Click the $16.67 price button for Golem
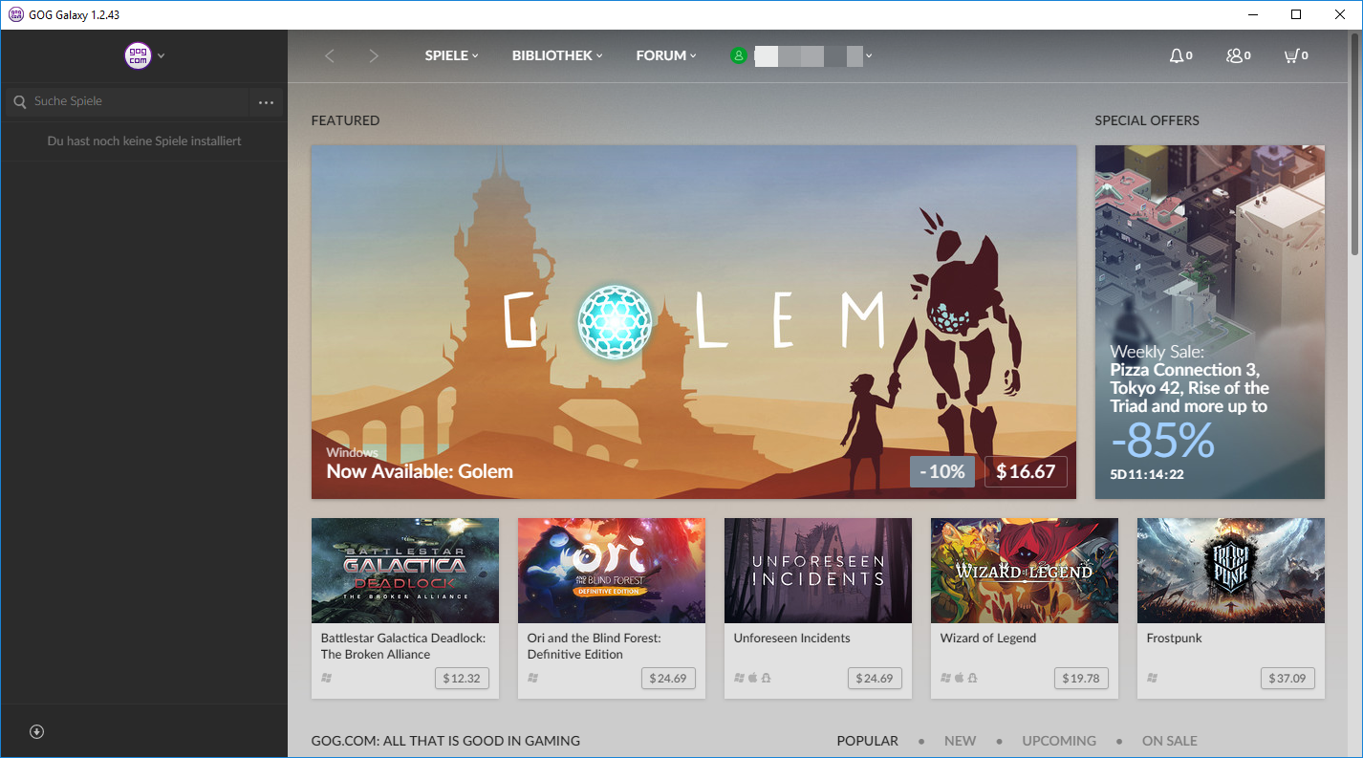This screenshot has height=758, width=1363. pyautogui.click(x=1026, y=471)
